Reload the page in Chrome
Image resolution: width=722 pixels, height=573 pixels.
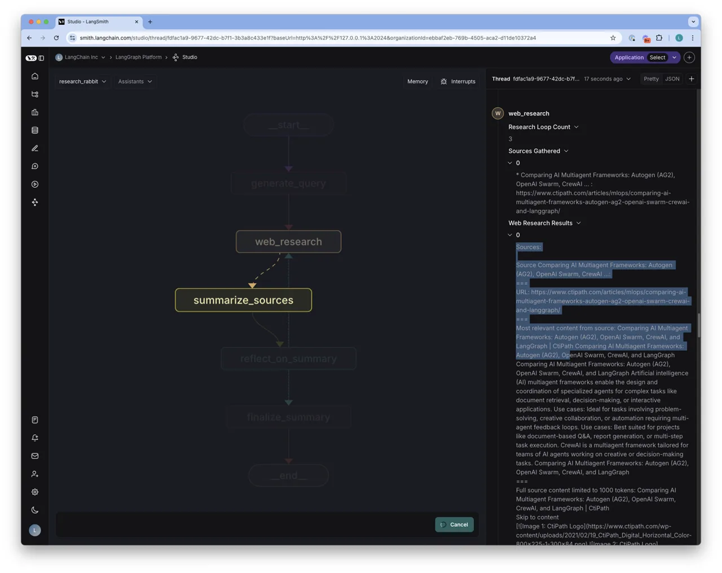pyautogui.click(x=56, y=38)
